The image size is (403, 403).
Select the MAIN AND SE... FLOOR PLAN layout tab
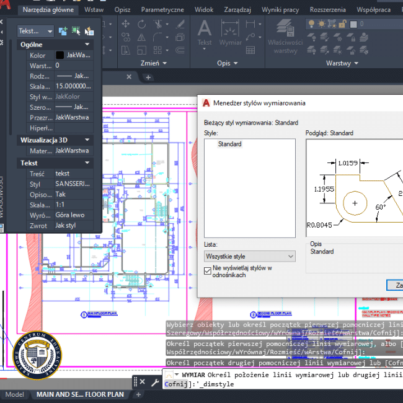click(x=80, y=394)
